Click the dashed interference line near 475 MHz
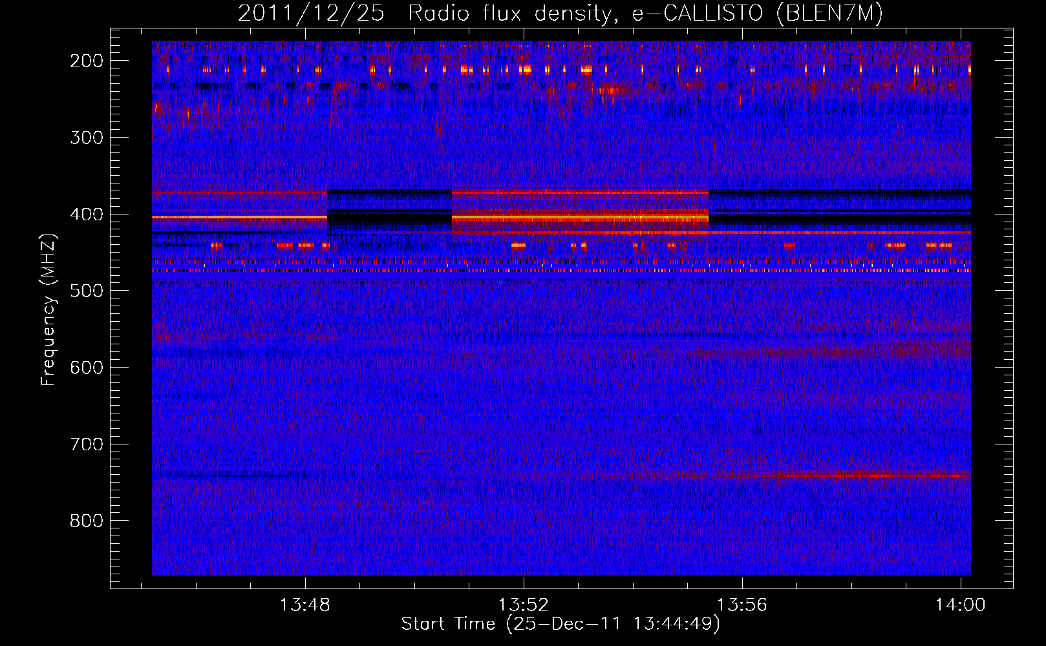 pos(561,271)
